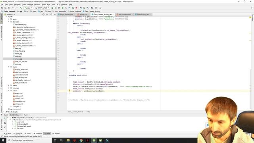The height and width of the screenshot is (143, 254).
Task: Click the Sync refresh toolbar icon
Action: pos(9,8)
